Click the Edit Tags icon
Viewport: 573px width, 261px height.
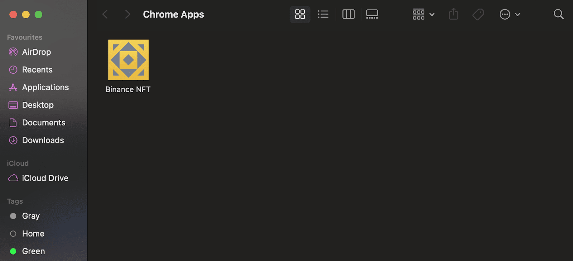click(x=478, y=14)
